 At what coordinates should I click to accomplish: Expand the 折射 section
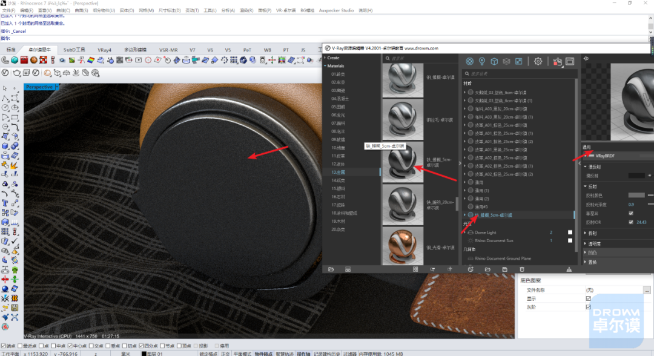[585, 234]
